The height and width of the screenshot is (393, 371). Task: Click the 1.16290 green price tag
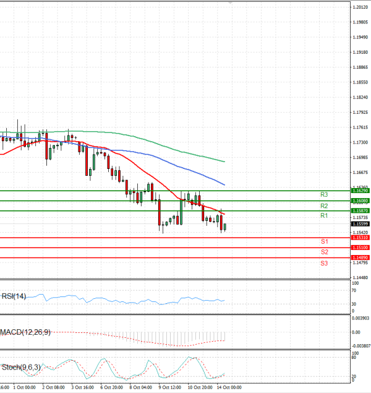(360, 191)
